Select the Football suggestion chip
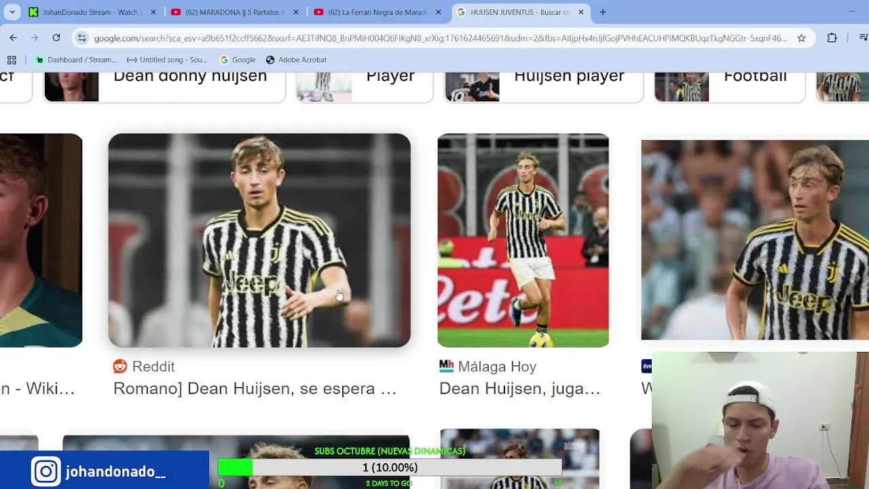 point(730,87)
